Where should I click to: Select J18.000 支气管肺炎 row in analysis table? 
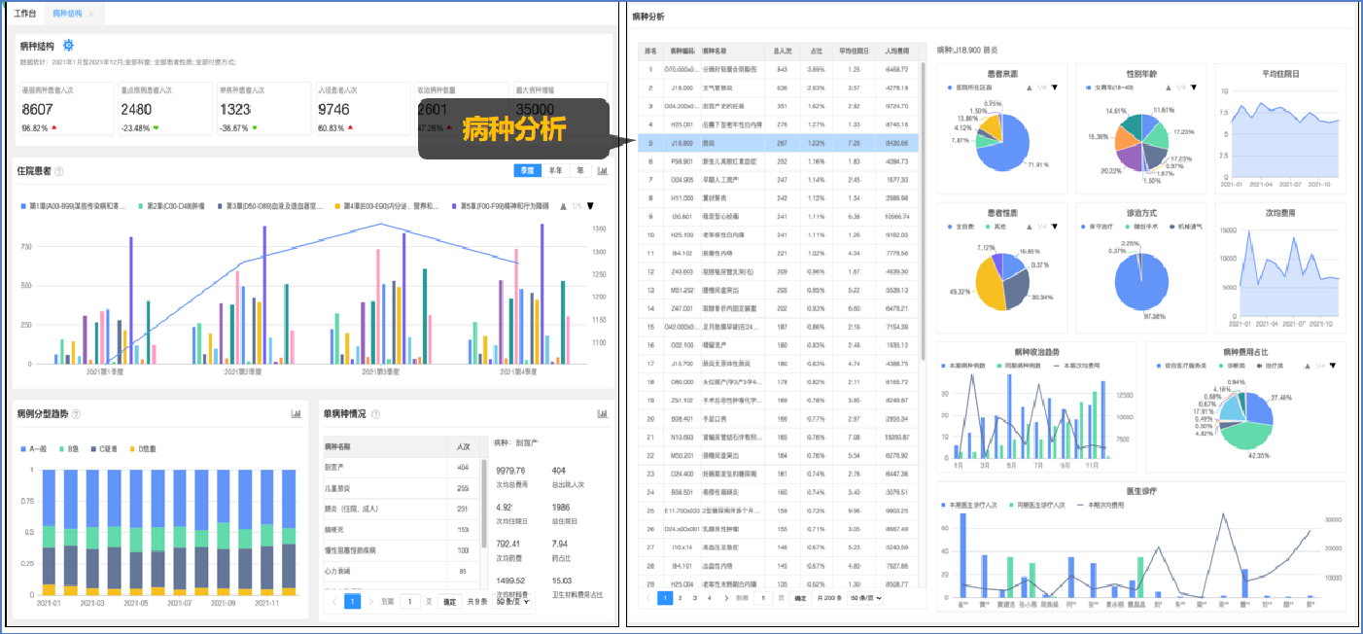(779, 88)
